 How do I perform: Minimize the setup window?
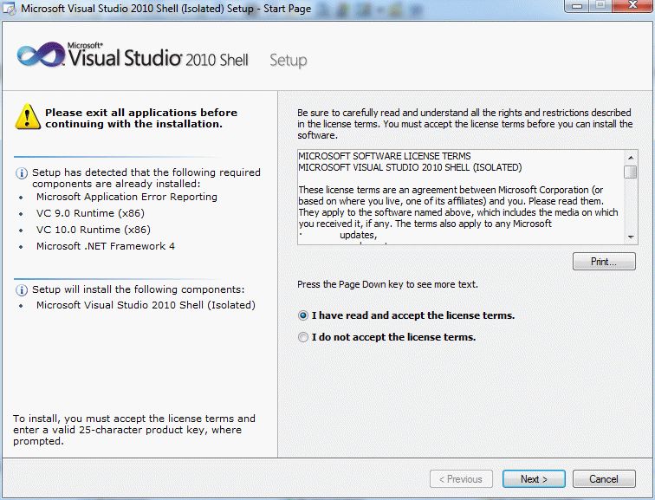pos(577,6)
